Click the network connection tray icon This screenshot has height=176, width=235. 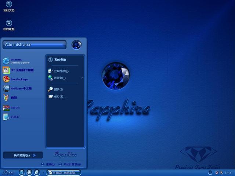point(217,173)
